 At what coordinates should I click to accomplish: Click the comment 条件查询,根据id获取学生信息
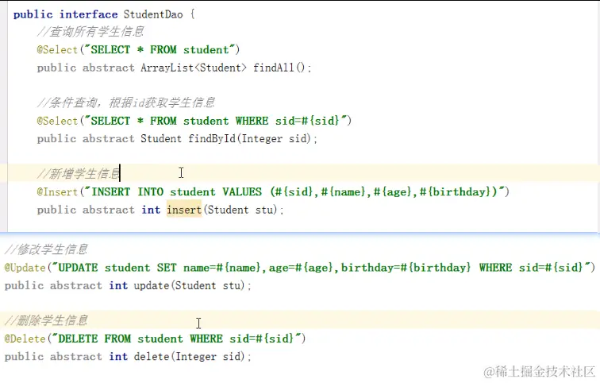click(x=126, y=103)
